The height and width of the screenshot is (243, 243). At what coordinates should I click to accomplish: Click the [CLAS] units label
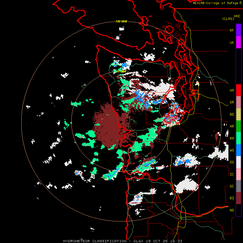pos(228,19)
